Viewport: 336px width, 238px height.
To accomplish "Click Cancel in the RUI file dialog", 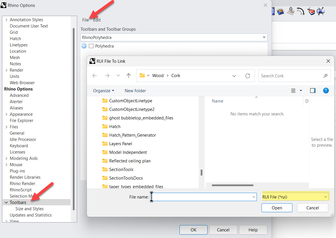I will [x=313, y=208].
